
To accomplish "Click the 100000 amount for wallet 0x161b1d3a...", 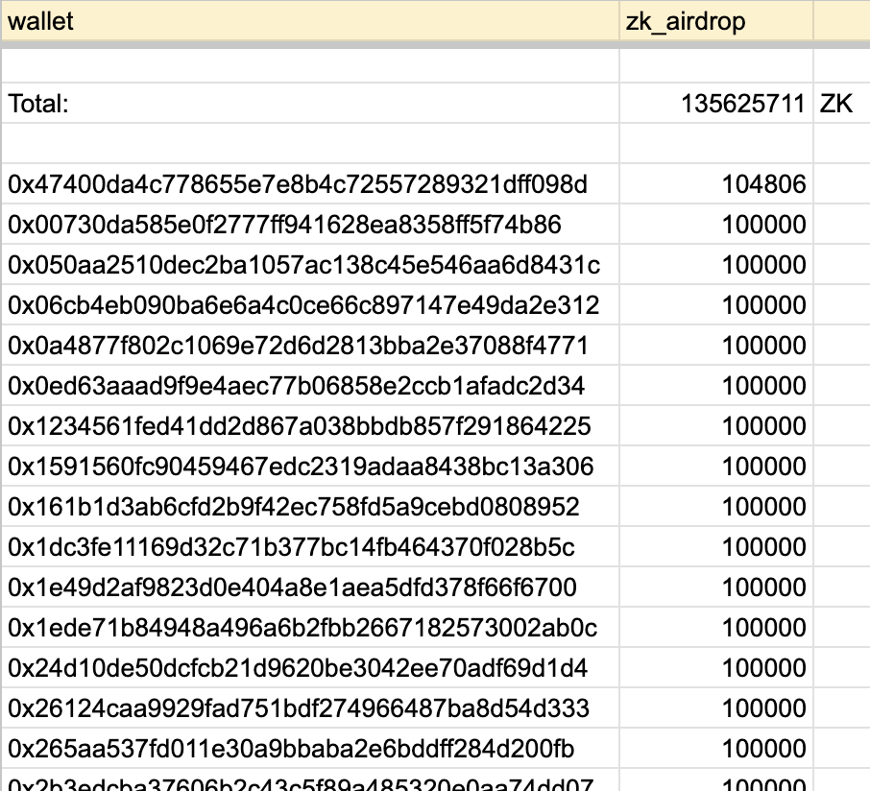I will pos(716,507).
